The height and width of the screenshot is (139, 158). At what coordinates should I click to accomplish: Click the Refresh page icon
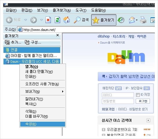(57, 20)
